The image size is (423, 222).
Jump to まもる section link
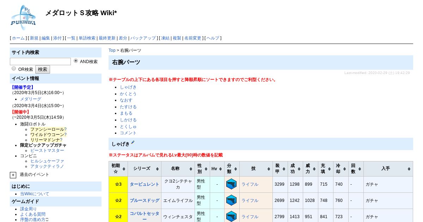click(126, 113)
